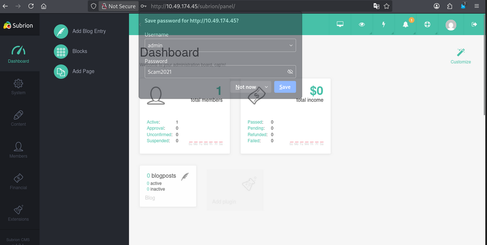Bookmark this page with star icon
487x245 pixels.
coord(386,6)
